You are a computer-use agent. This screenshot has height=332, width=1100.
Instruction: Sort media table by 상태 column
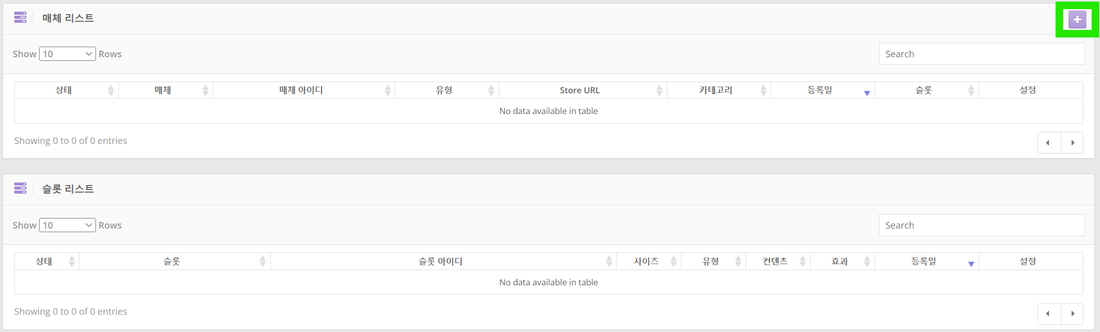64,90
